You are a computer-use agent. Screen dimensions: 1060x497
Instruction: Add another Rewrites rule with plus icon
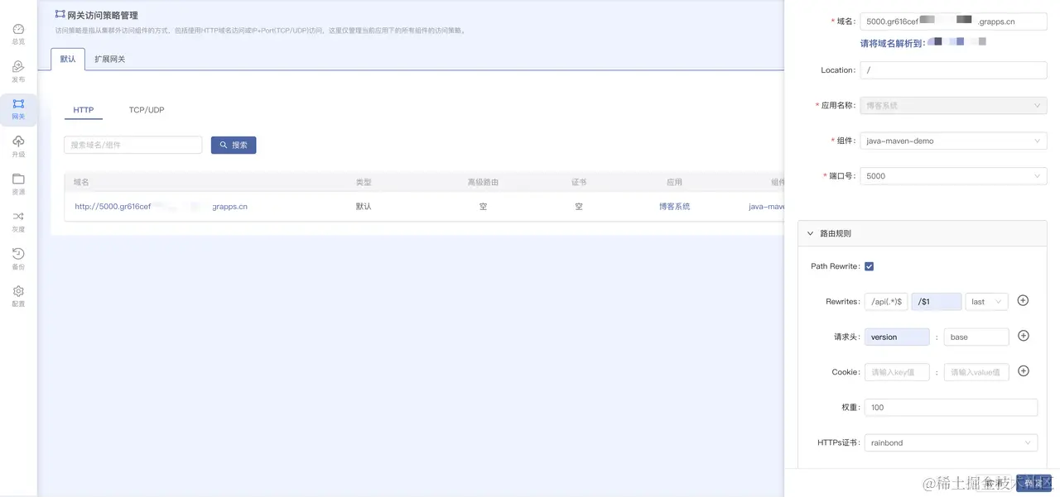(x=1023, y=300)
